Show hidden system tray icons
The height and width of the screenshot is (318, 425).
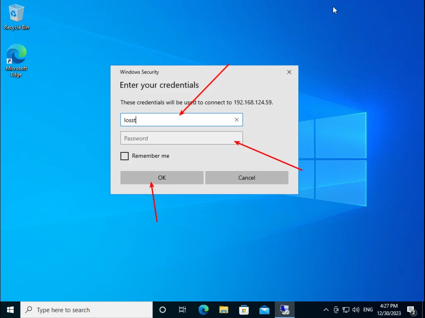[x=326, y=310]
